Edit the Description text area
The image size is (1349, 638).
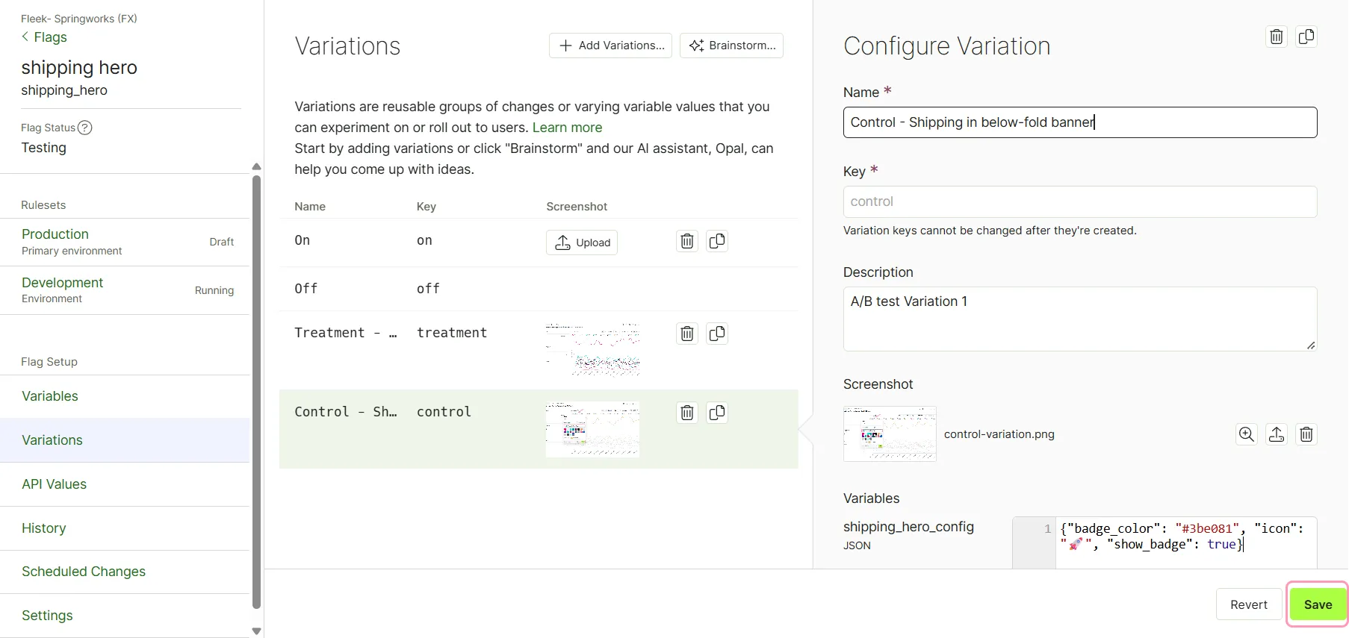coord(1080,319)
